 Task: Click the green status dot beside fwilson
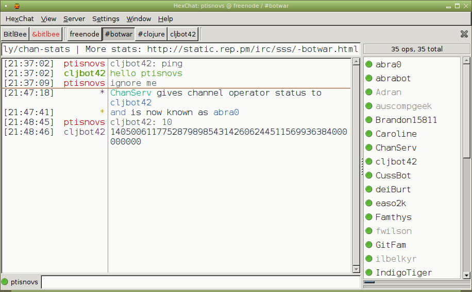tap(369, 231)
